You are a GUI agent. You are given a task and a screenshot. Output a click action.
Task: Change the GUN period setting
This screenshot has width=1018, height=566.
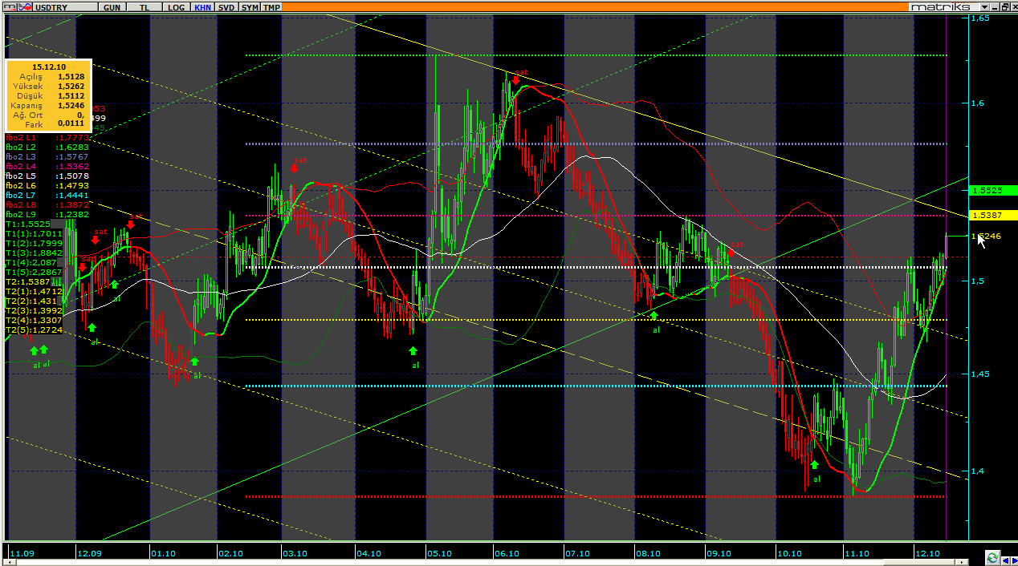tap(112, 7)
